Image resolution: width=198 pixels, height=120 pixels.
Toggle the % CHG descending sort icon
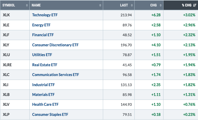click(x=195, y=5)
